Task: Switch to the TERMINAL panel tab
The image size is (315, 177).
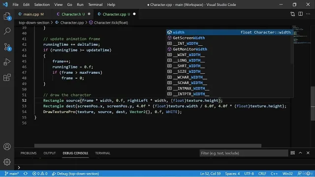Action: [x=103, y=153]
